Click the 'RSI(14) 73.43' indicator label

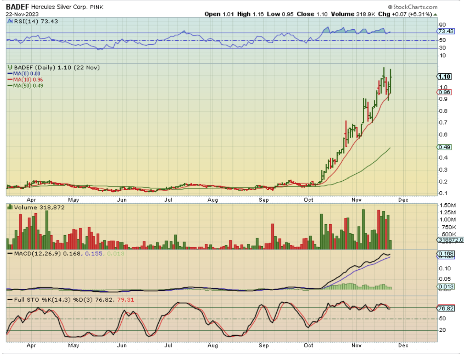pyautogui.click(x=36, y=21)
